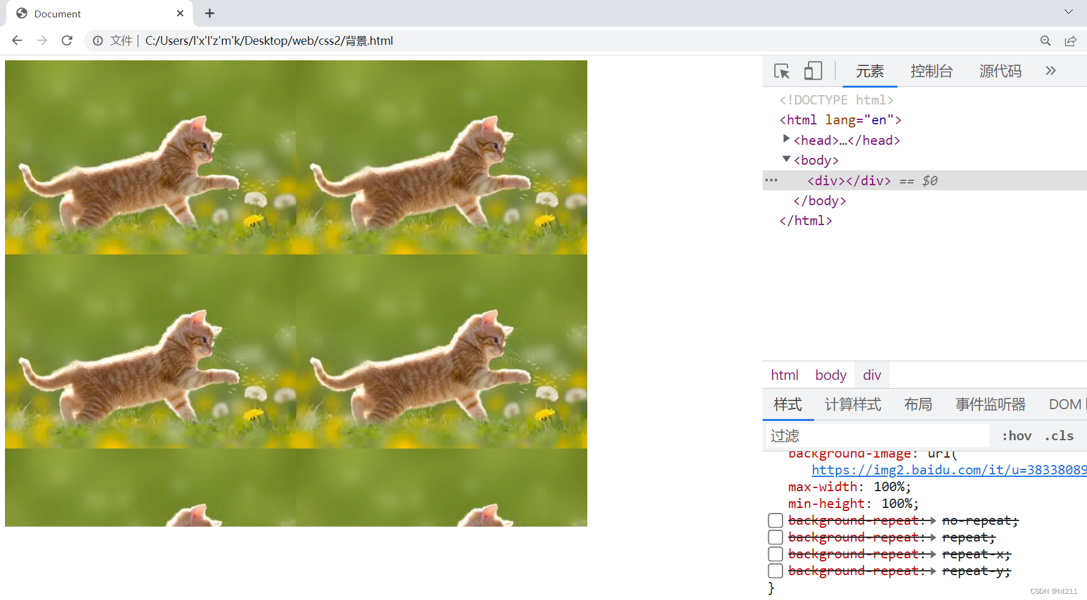Show more DevTools tabs chevron

pyautogui.click(x=1050, y=71)
